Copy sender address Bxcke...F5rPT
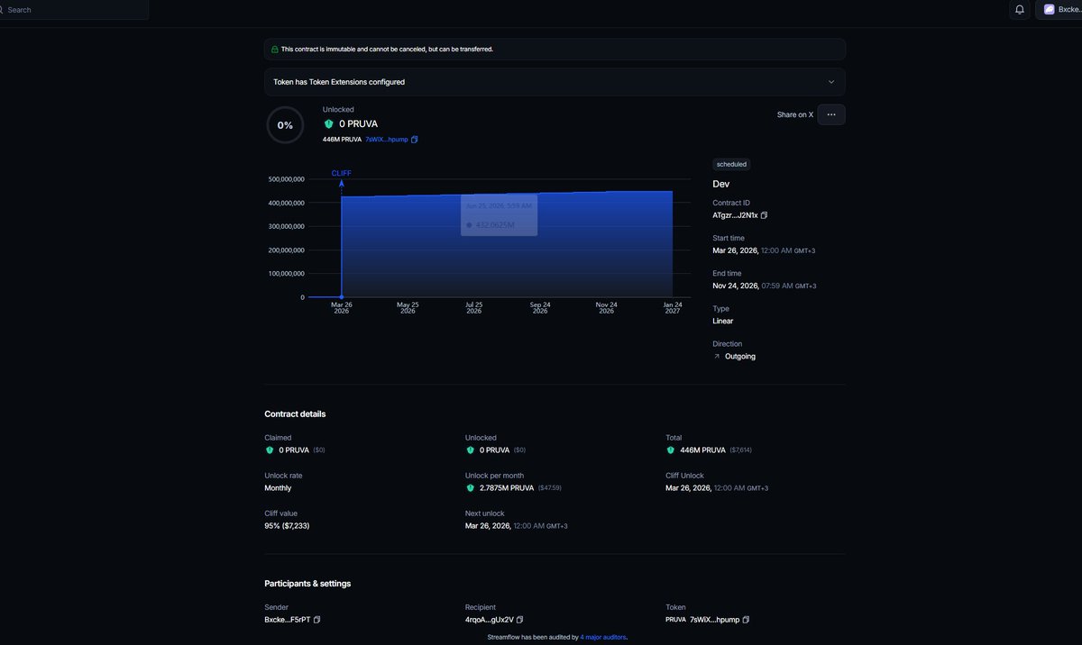The height and width of the screenshot is (645, 1082). (317, 620)
